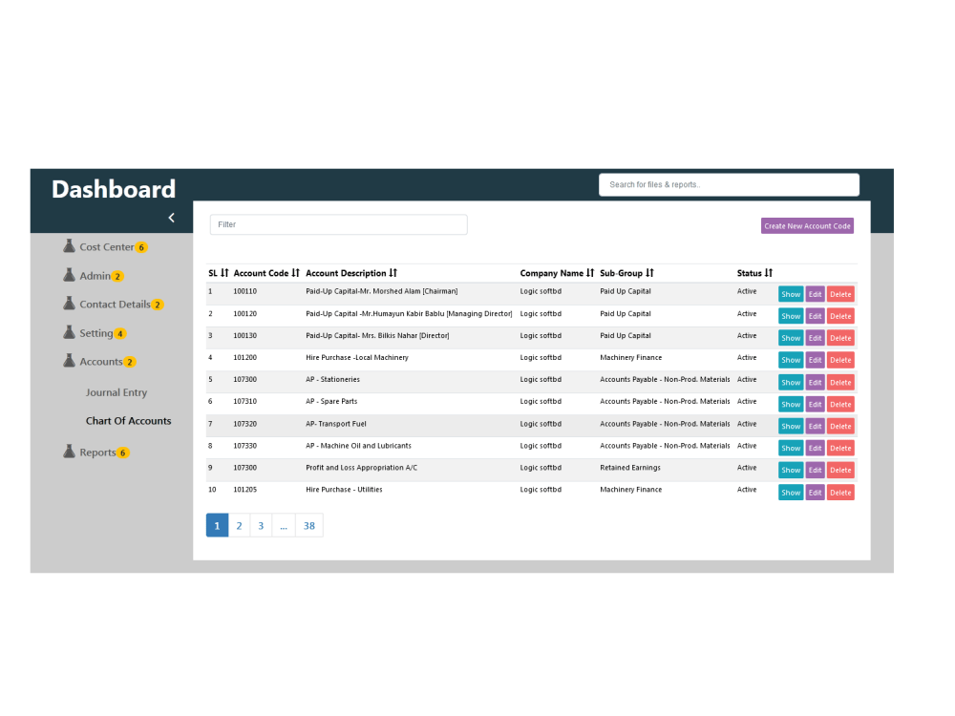Sort by Sub-Group column arrows
Image resolution: width=955 pixels, height=716 pixels.
(x=649, y=273)
